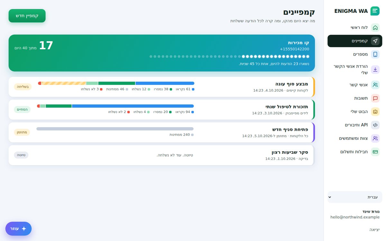Viewport: 386px width, 241px height.
Task: Click the 46 ממתינות legend item
Action: click(x=117, y=89)
